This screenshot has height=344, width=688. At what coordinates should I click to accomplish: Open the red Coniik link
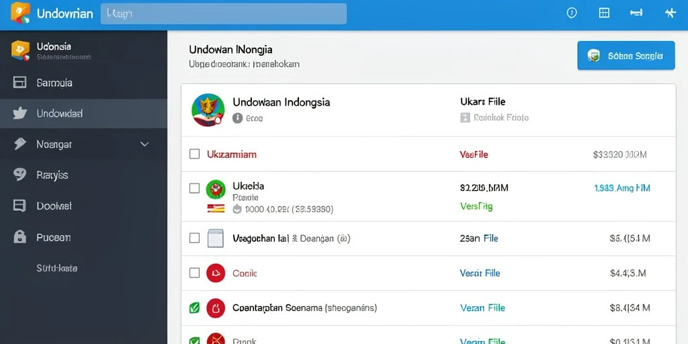pos(245,273)
